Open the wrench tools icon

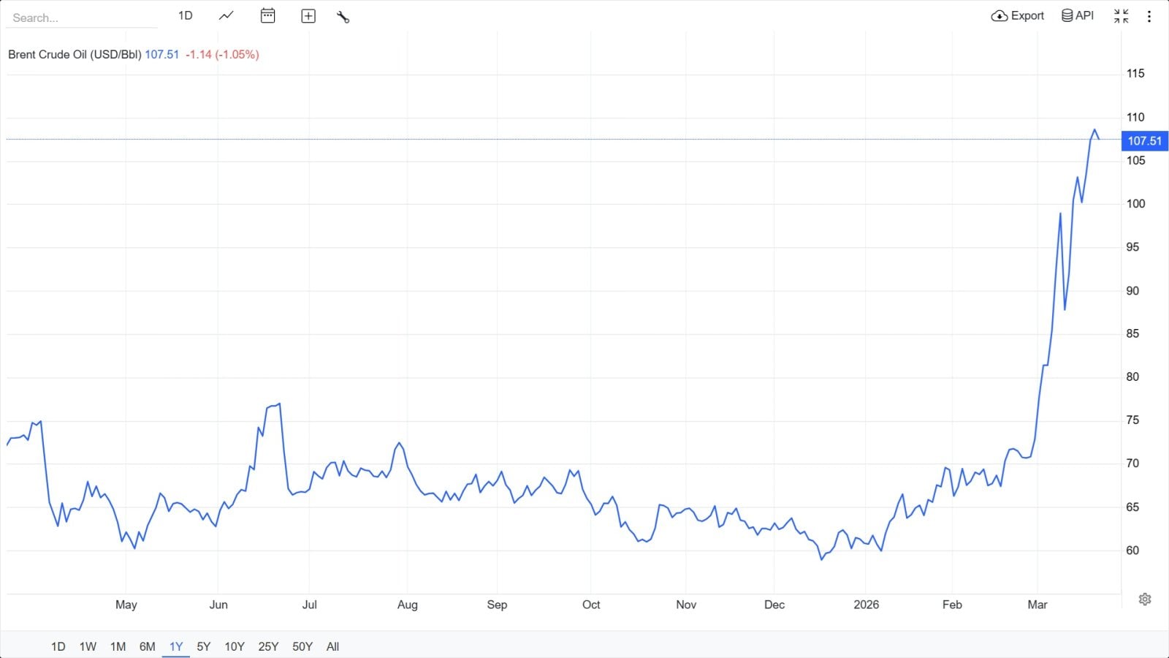pos(343,16)
